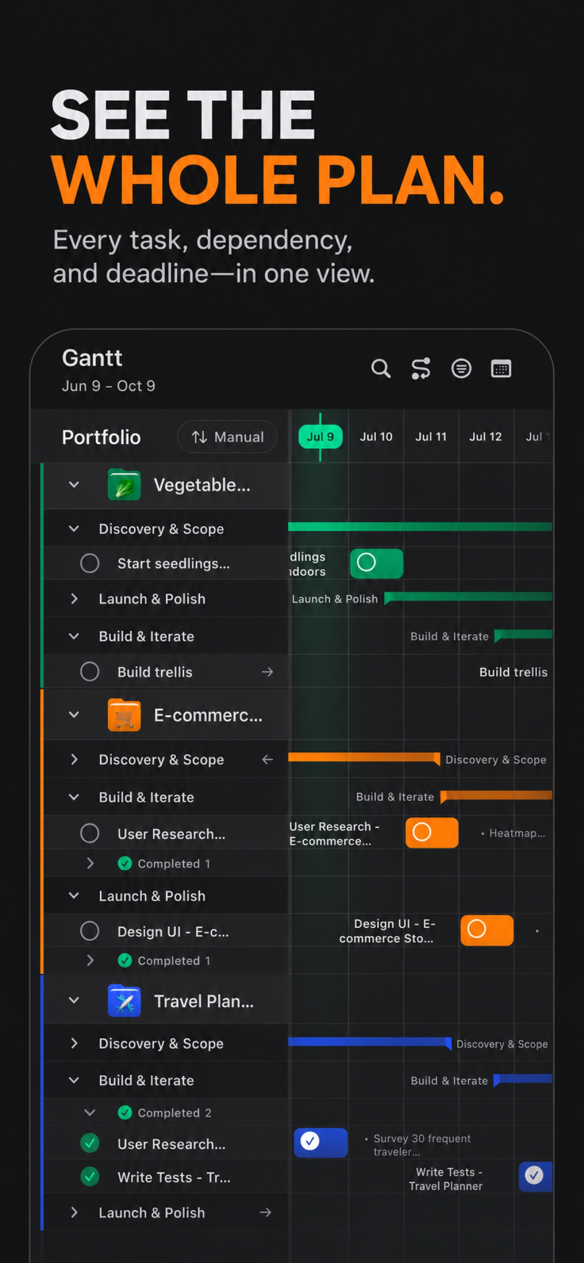584x1263 pixels.
Task: Select Jul 11 date column header
Action: point(431,436)
